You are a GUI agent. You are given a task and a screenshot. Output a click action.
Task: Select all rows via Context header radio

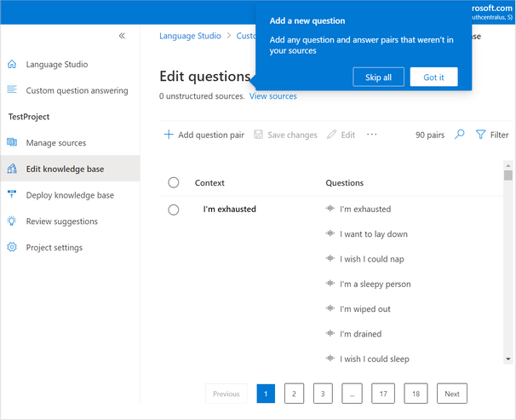pyautogui.click(x=174, y=182)
